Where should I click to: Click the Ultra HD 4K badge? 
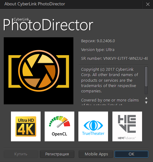26,126
